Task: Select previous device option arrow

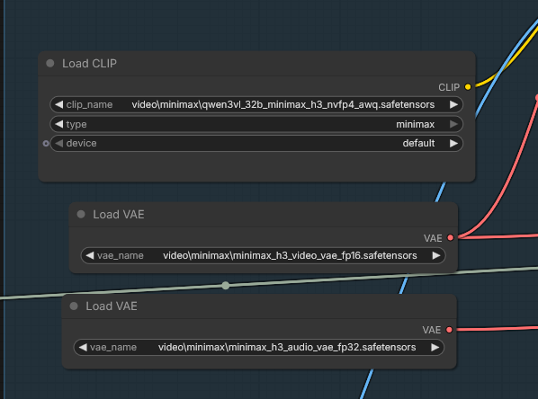Action: point(59,143)
